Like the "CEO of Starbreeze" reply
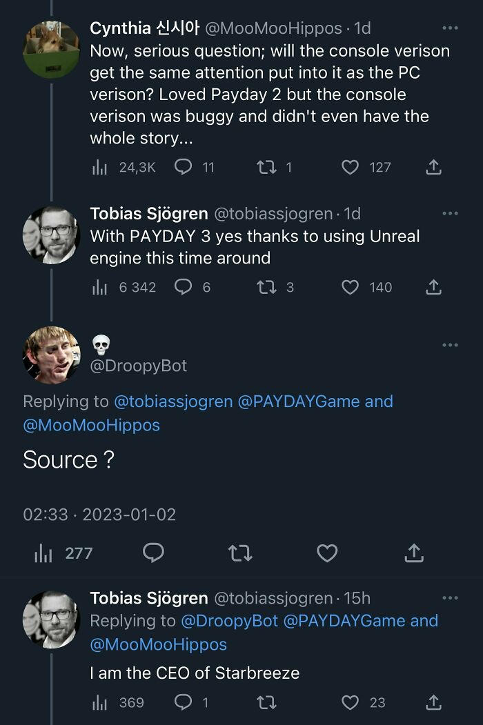The image size is (483, 725). click(x=351, y=702)
